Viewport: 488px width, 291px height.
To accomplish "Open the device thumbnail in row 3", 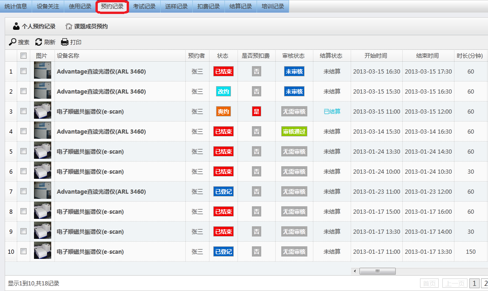I will pyautogui.click(x=42, y=112).
